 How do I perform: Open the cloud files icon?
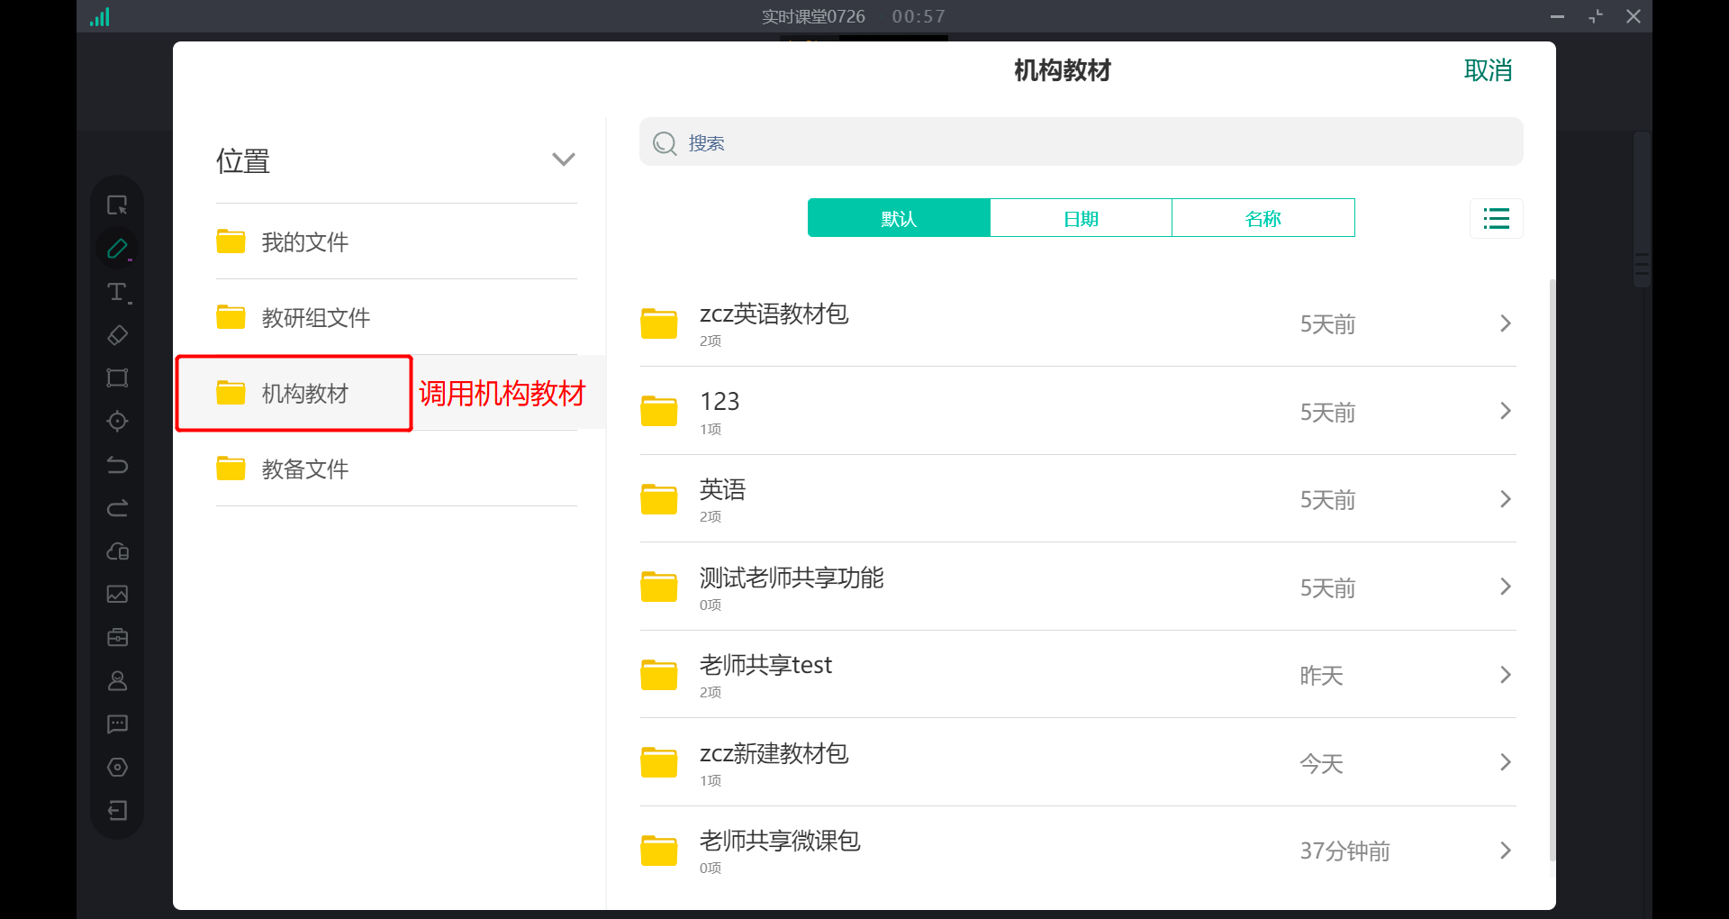[117, 551]
